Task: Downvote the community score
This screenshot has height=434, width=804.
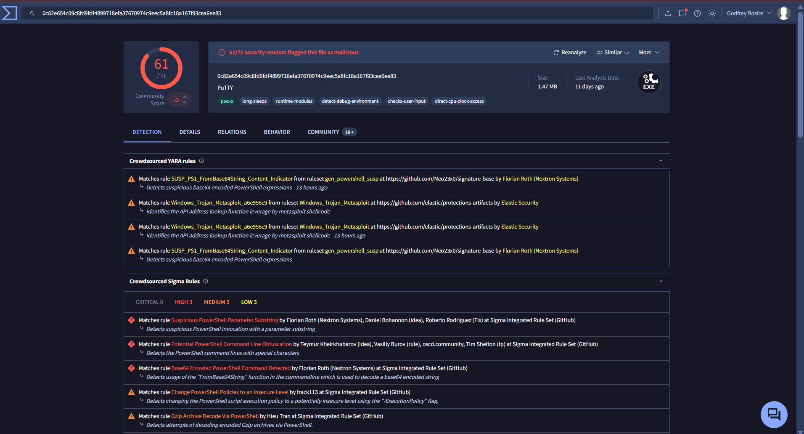Action: pyautogui.click(x=185, y=103)
